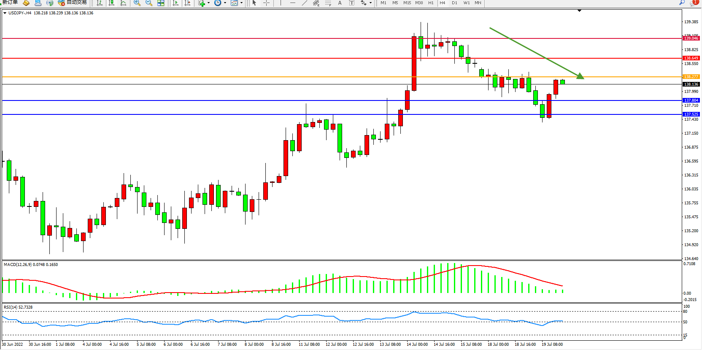Screen dimensions: 702x350
Task: Select the M15 timeframe button
Action: tap(407, 3)
